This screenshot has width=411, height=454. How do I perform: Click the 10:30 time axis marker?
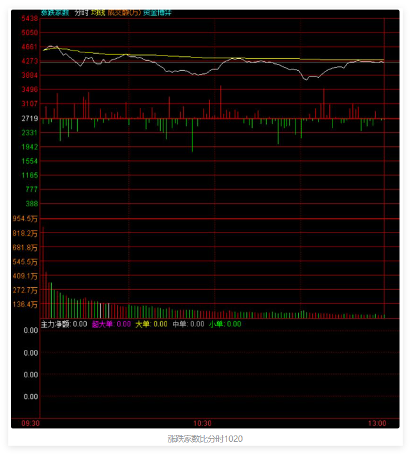click(202, 423)
